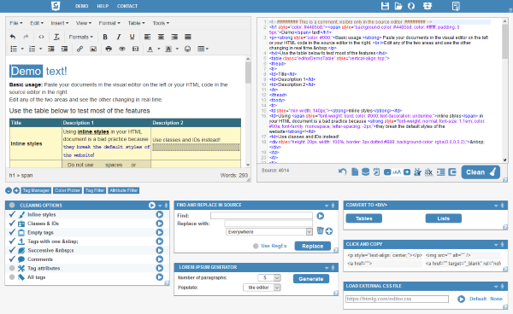Click the Bold formatting icon
This screenshot has height=314, width=513.
[x=105, y=37]
